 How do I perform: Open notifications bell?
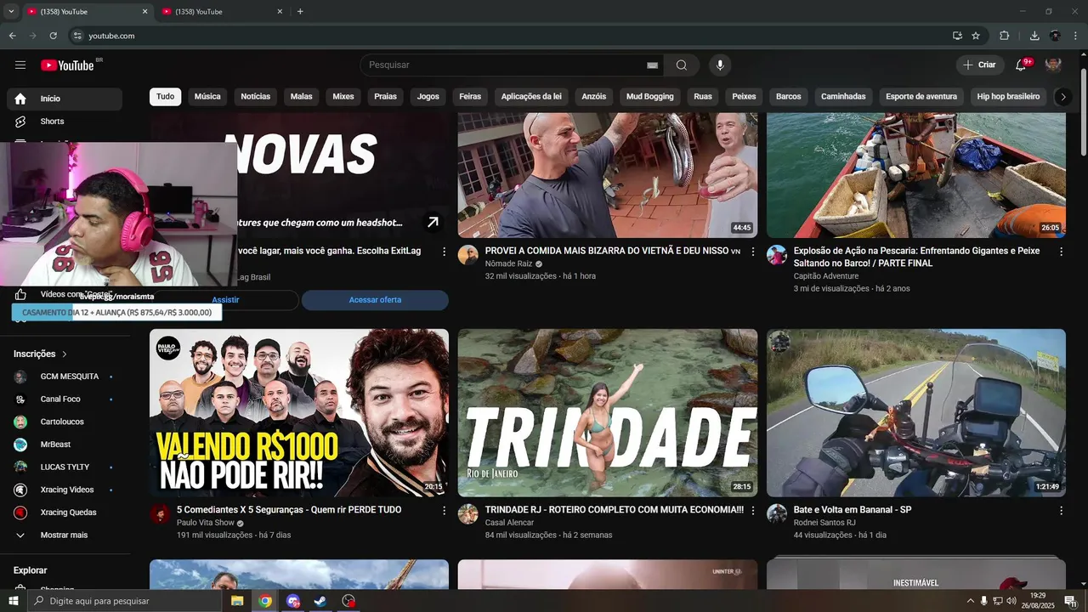point(1022,65)
